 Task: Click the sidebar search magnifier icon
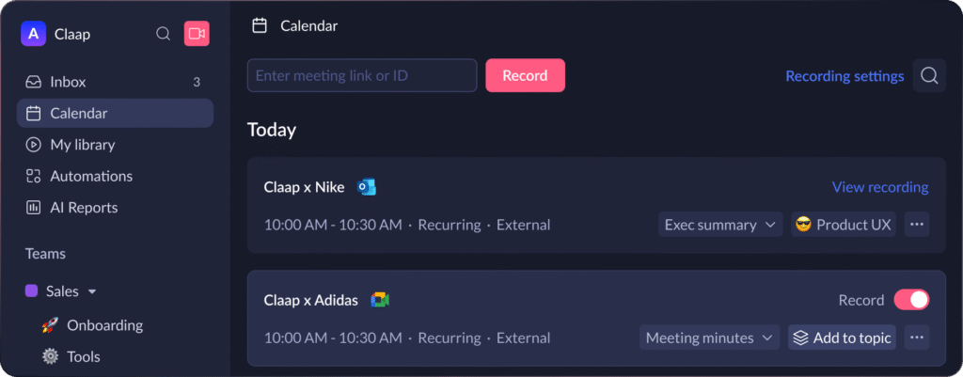coord(163,34)
